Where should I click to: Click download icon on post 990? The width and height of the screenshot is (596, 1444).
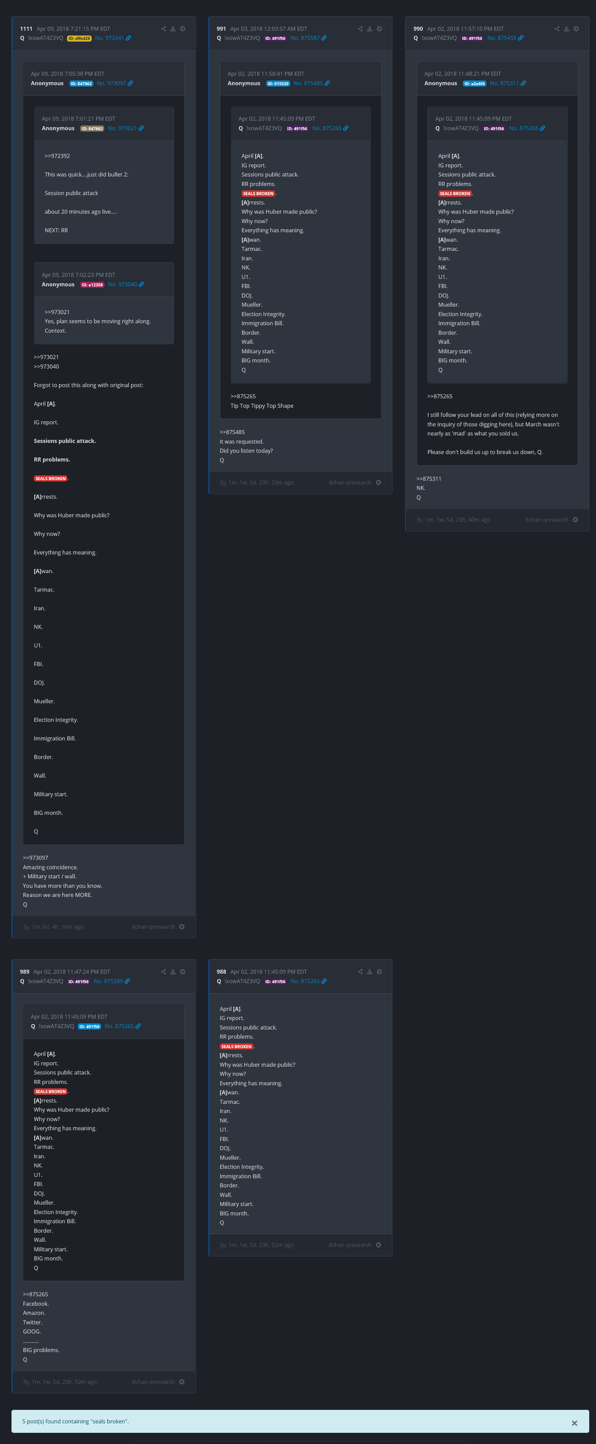click(566, 29)
